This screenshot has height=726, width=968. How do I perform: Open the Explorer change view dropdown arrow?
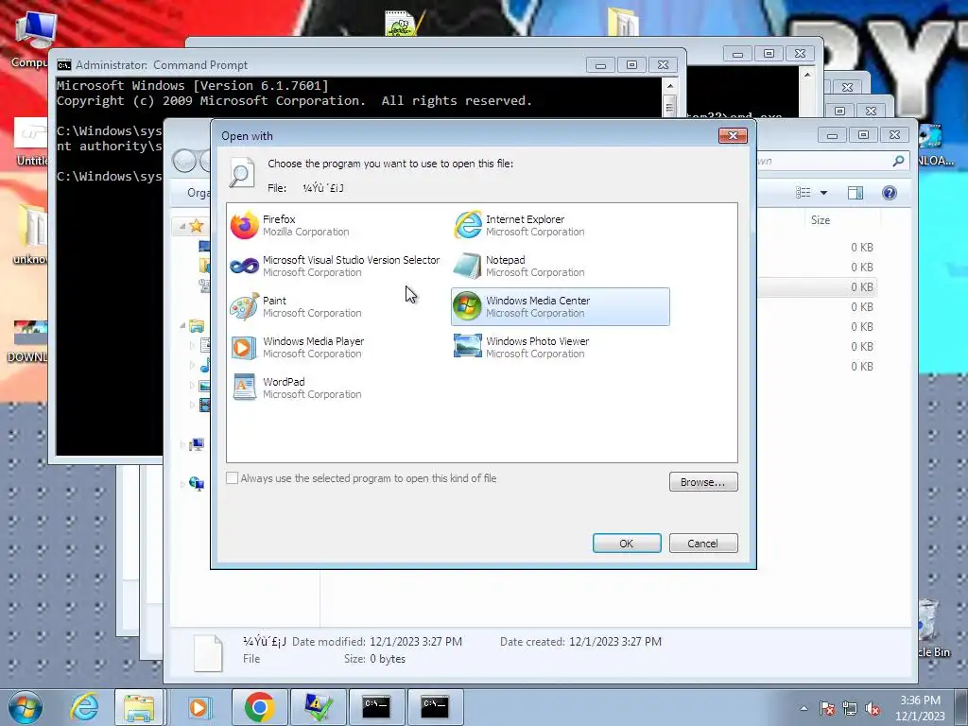click(x=823, y=193)
